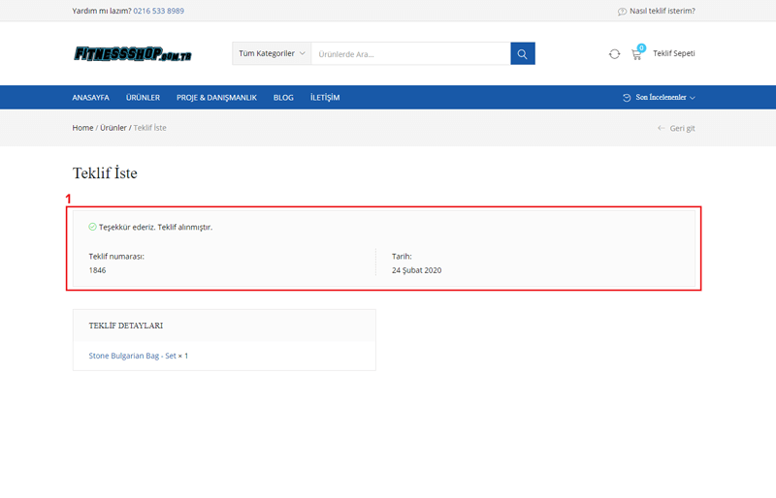Open the Teklif Sepeti link
This screenshot has height=498, width=776.
(673, 54)
